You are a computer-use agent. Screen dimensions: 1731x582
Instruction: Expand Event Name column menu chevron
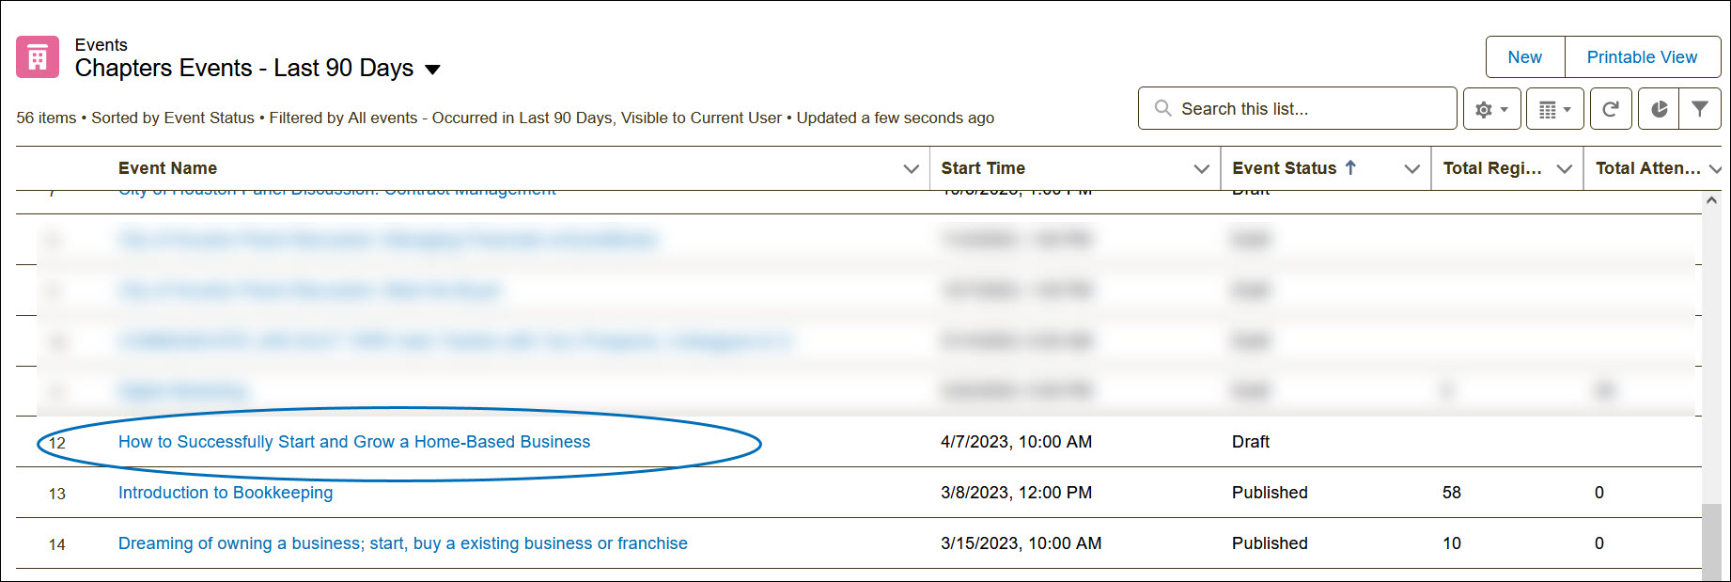click(x=911, y=168)
